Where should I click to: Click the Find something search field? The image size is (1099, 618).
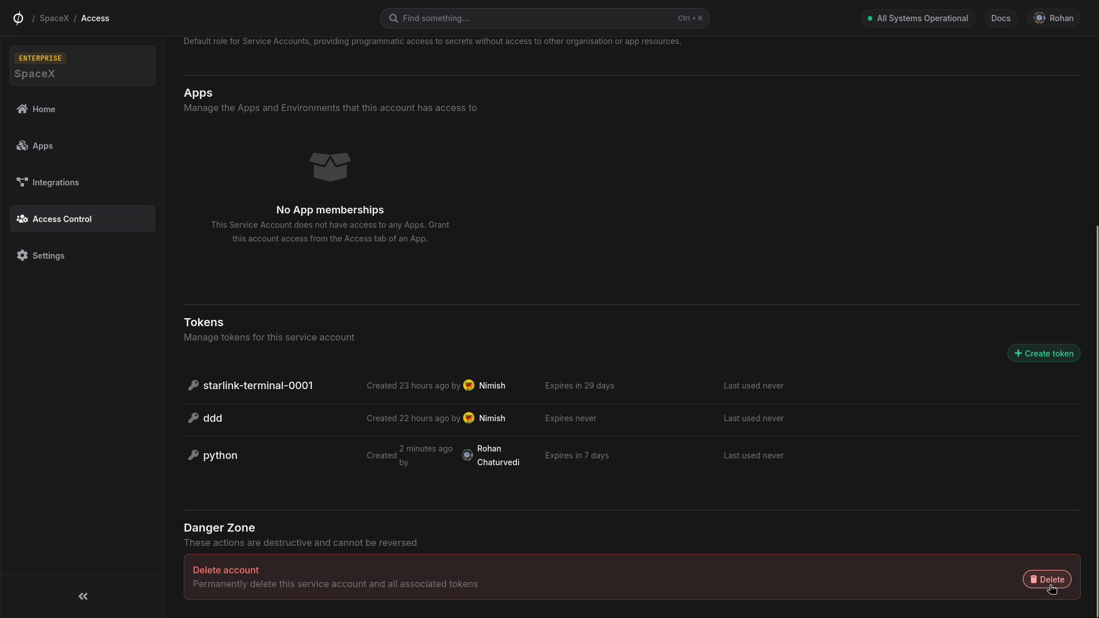544,18
